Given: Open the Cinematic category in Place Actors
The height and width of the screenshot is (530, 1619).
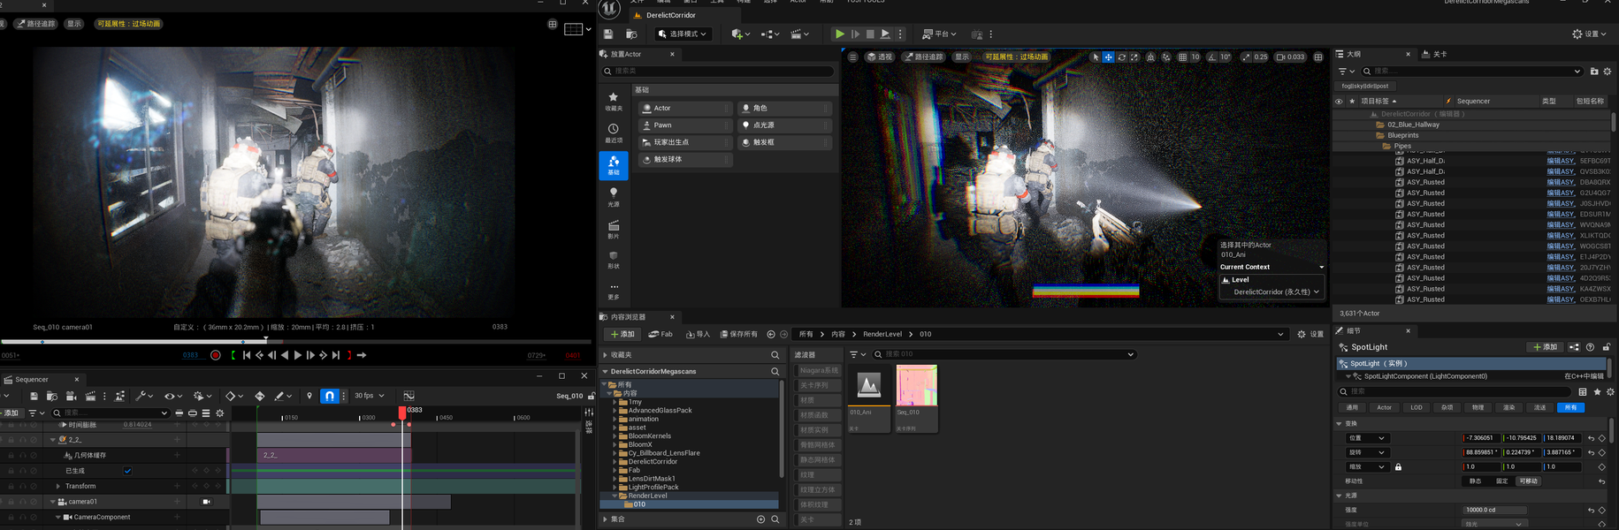Looking at the screenshot, I should pyautogui.click(x=614, y=229).
